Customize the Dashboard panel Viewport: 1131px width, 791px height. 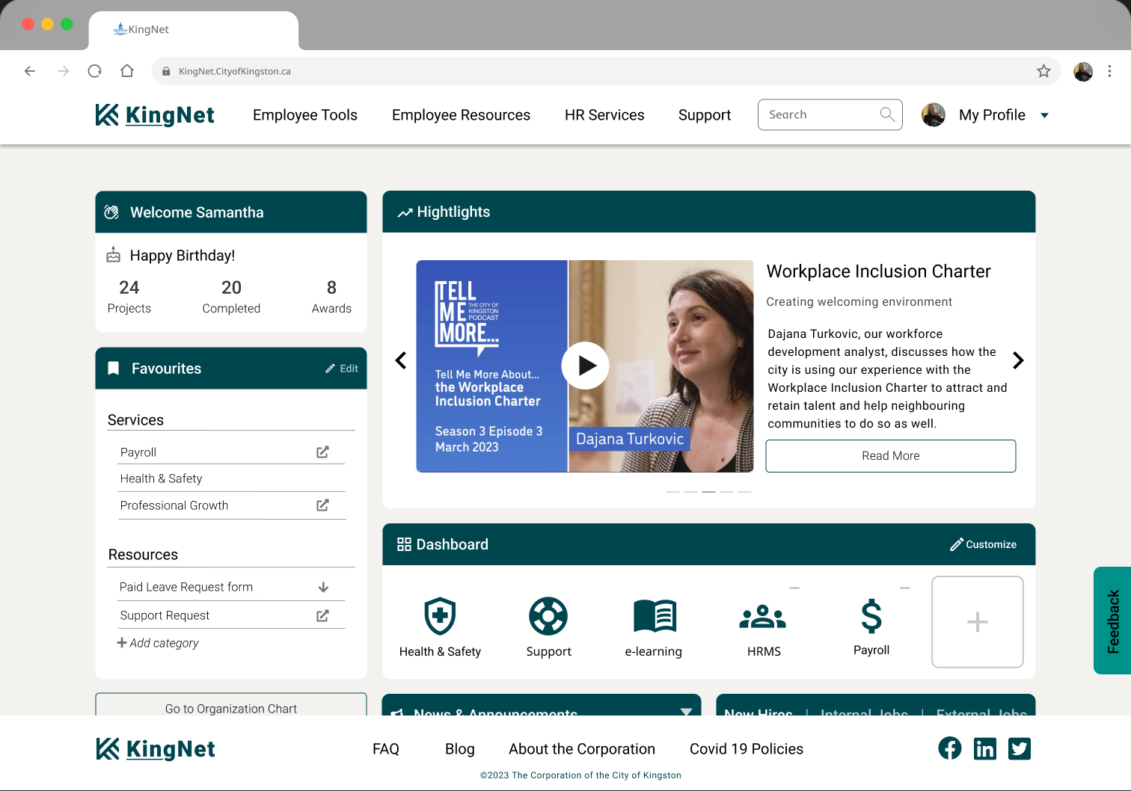pos(983,544)
